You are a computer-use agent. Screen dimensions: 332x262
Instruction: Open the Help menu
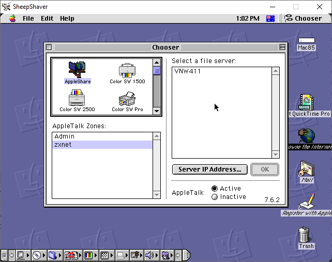(67, 19)
